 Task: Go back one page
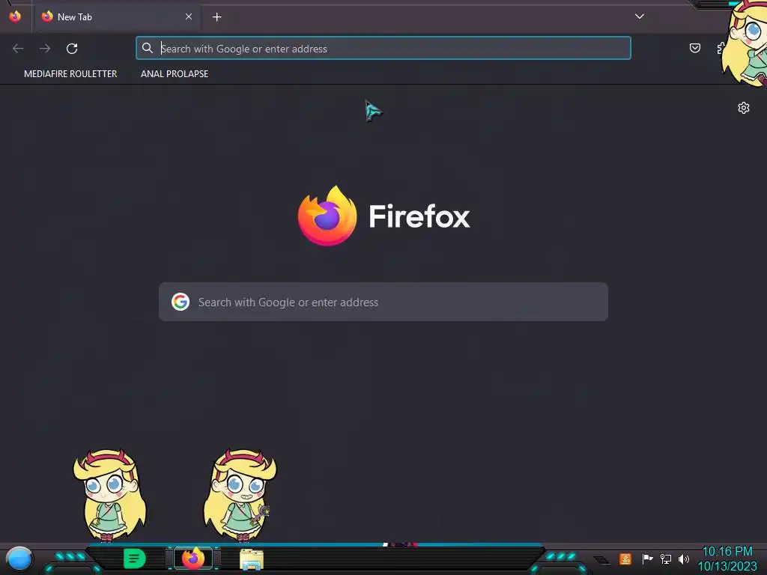tap(18, 49)
